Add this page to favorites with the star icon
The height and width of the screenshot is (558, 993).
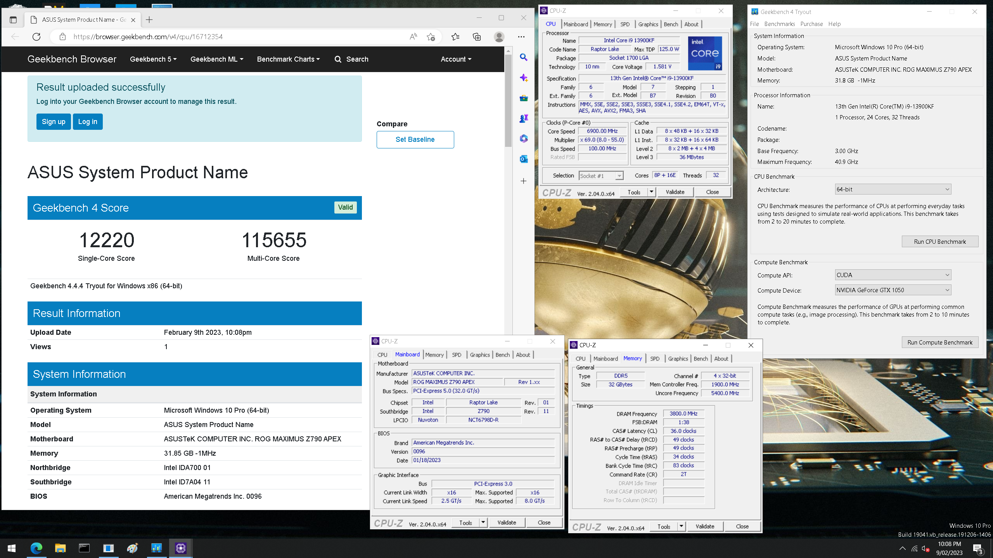tap(431, 37)
